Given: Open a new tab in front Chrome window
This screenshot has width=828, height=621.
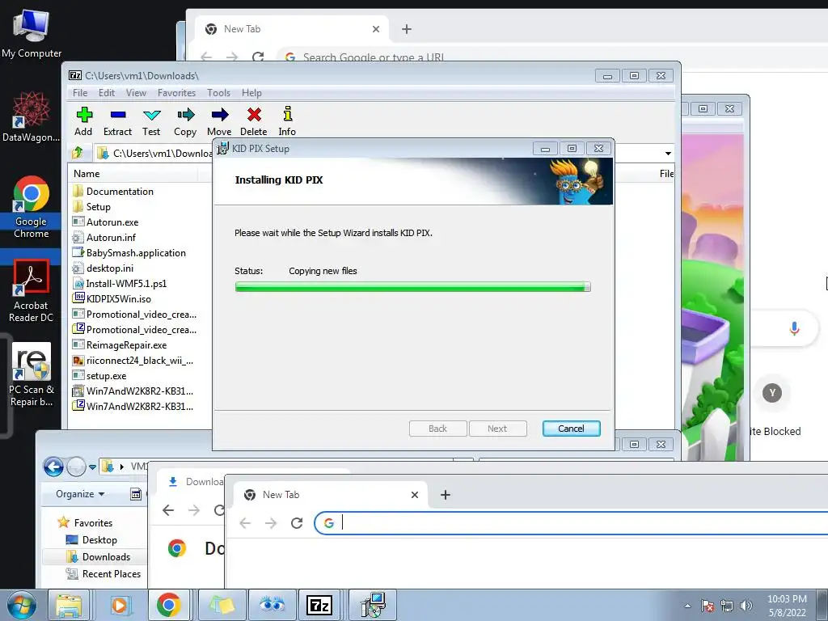Looking at the screenshot, I should point(446,495).
